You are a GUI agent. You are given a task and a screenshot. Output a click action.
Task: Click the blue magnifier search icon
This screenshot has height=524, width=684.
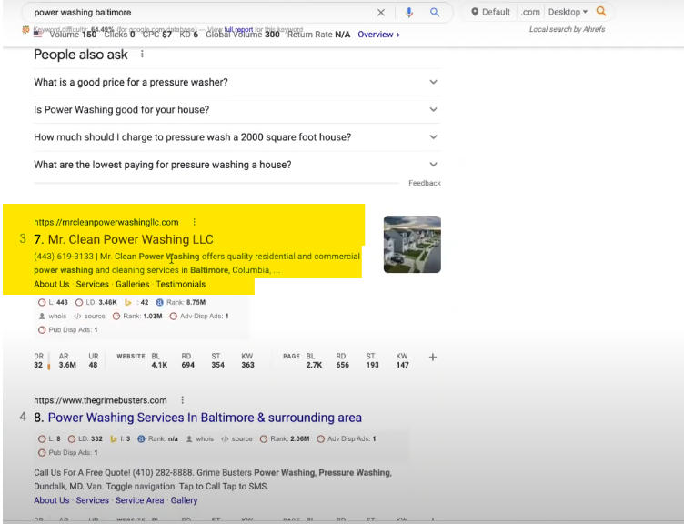click(435, 12)
